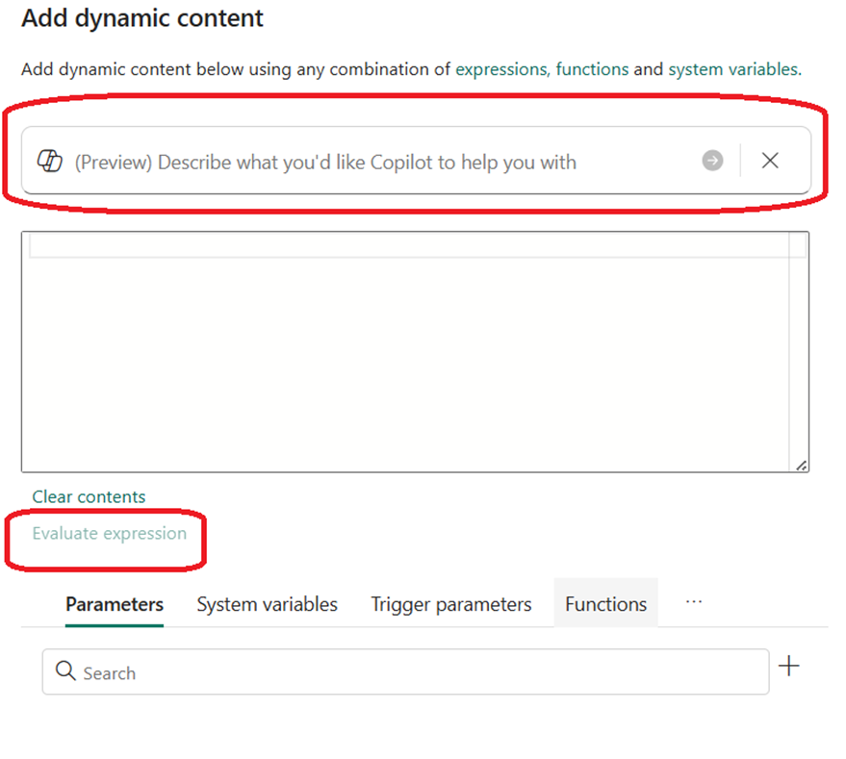Switch to the Parameters tab
The height and width of the screenshot is (759, 846).
point(115,604)
